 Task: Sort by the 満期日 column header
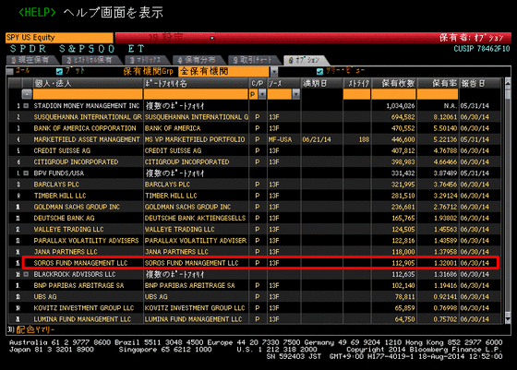point(322,83)
